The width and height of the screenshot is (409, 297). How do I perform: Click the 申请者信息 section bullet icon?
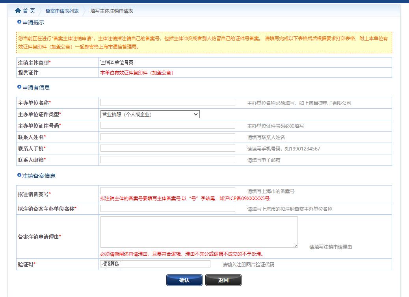tap(19, 87)
